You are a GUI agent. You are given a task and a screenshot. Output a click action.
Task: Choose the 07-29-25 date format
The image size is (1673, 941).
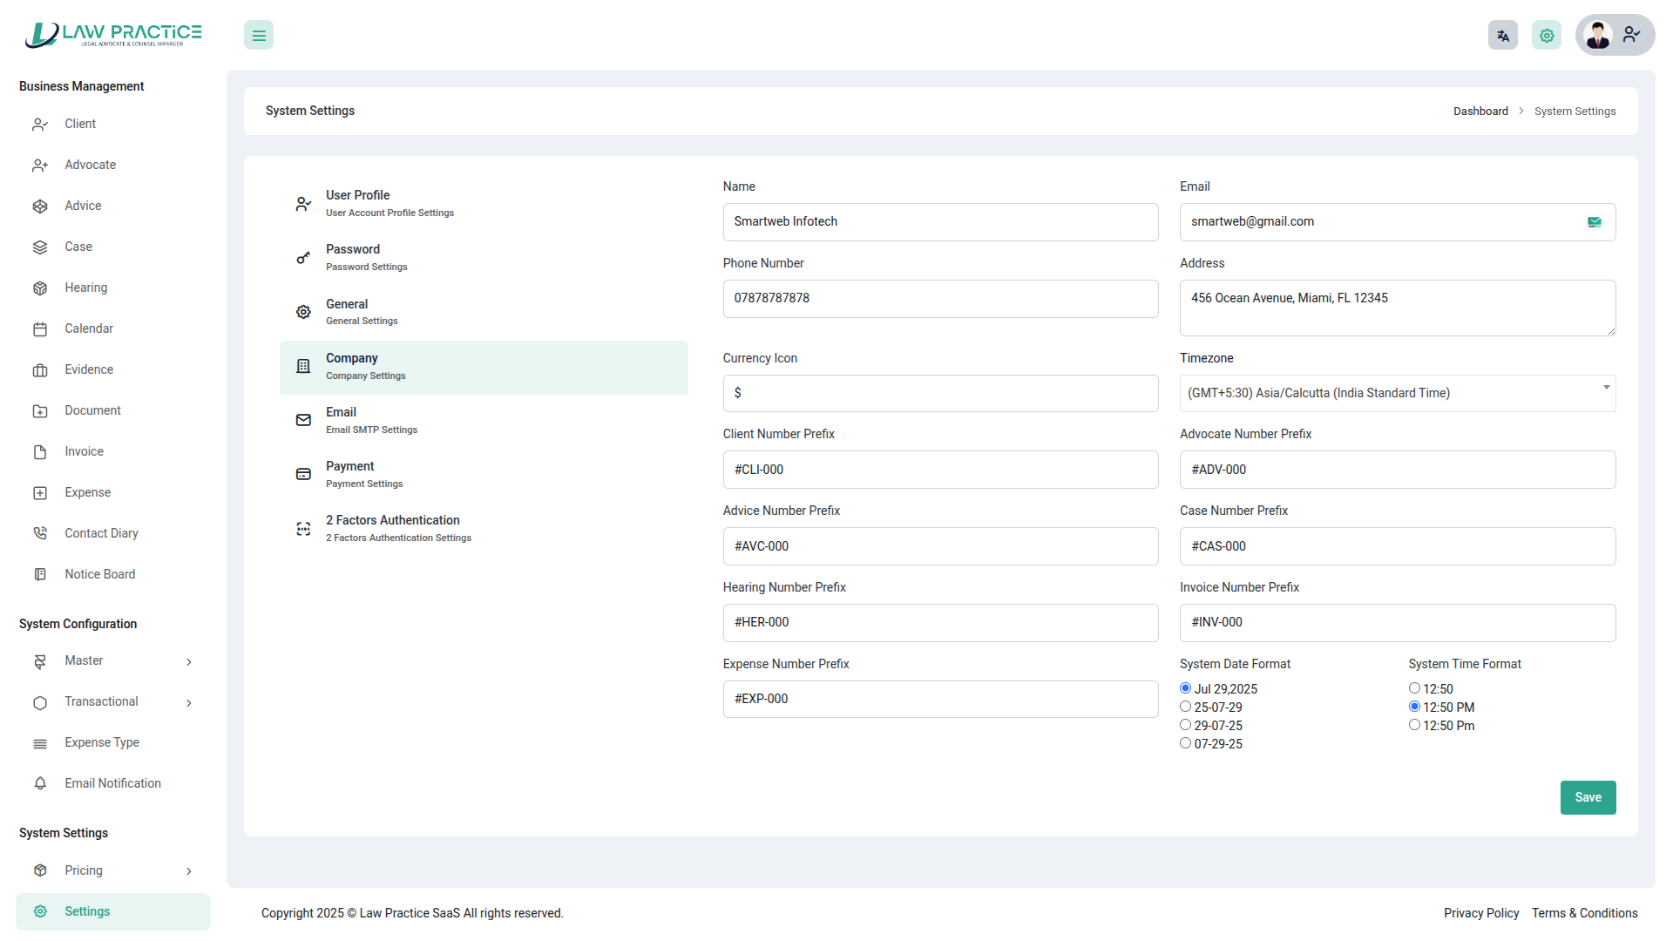1185,743
